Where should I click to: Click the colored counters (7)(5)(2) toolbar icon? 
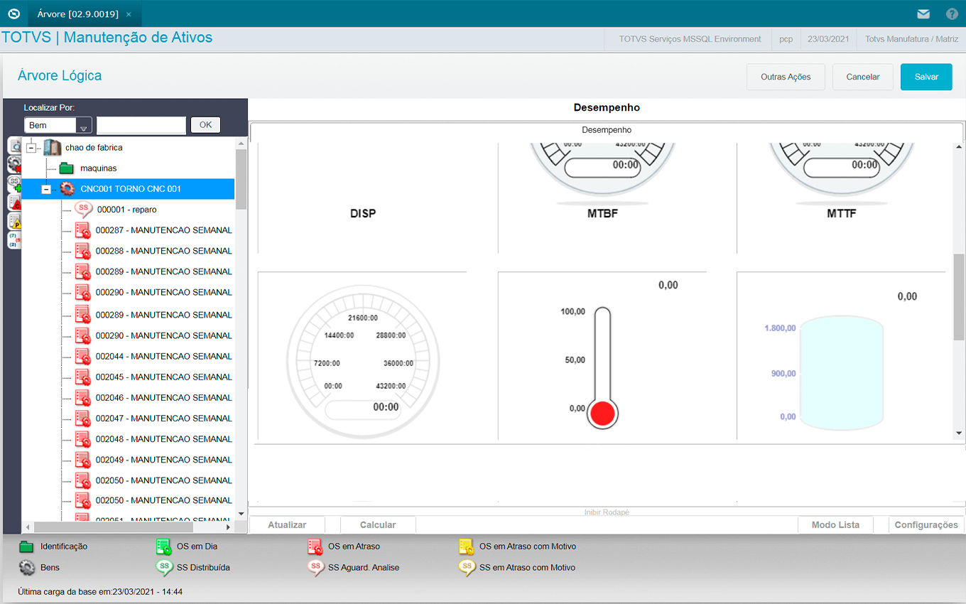pyautogui.click(x=14, y=239)
